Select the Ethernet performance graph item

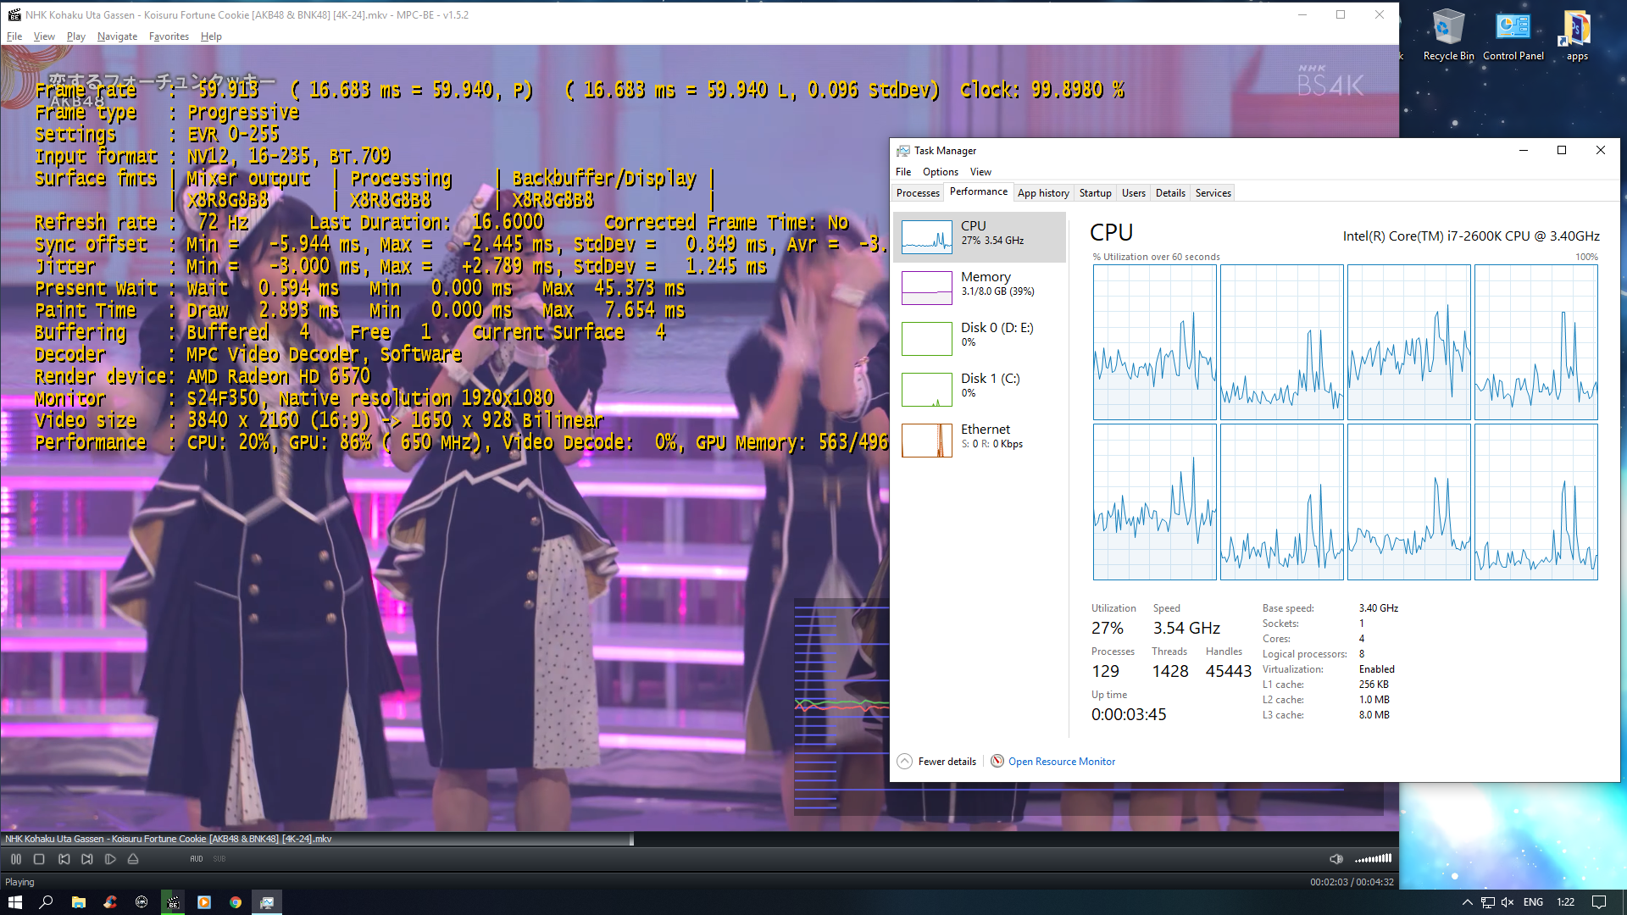coord(979,441)
